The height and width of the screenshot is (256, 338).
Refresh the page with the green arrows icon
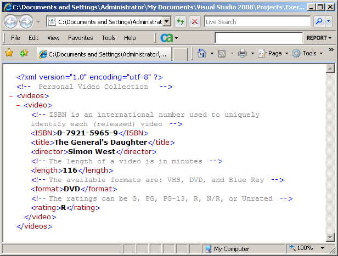[180, 21]
